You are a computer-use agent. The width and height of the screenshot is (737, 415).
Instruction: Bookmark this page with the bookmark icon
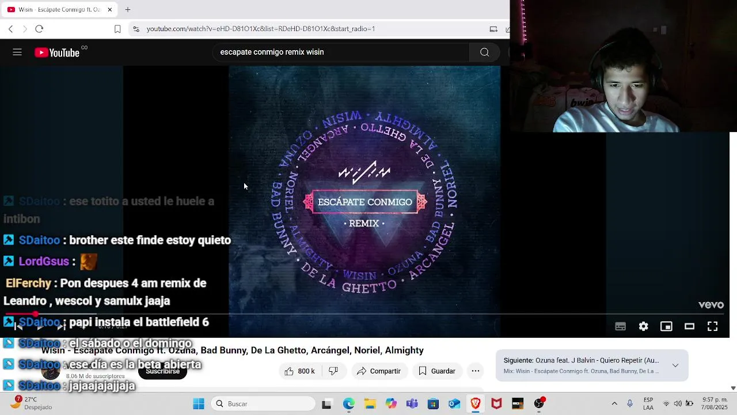pos(117,29)
